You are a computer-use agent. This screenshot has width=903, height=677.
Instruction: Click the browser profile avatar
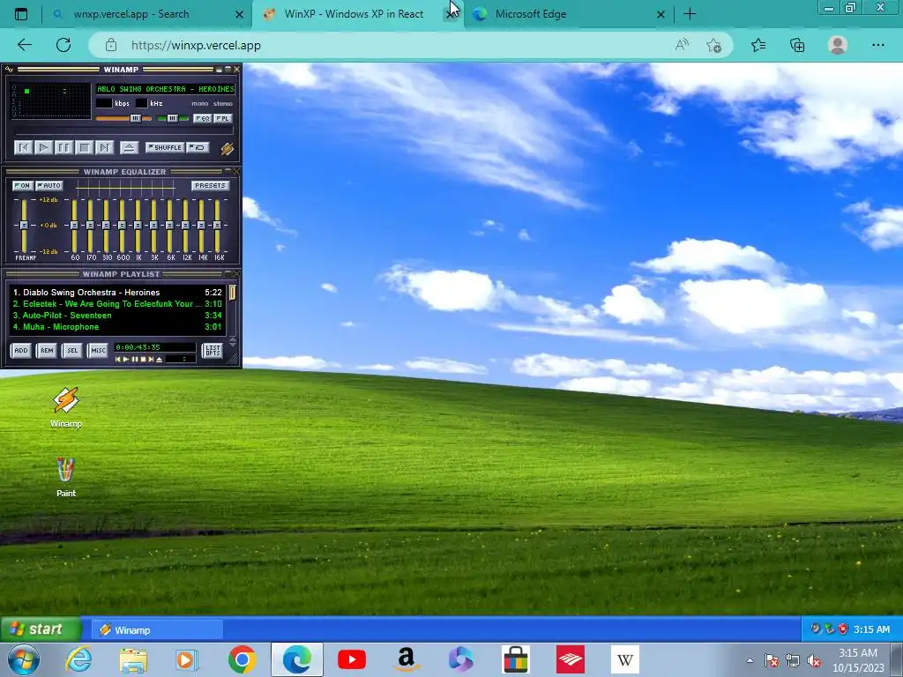pyautogui.click(x=838, y=46)
